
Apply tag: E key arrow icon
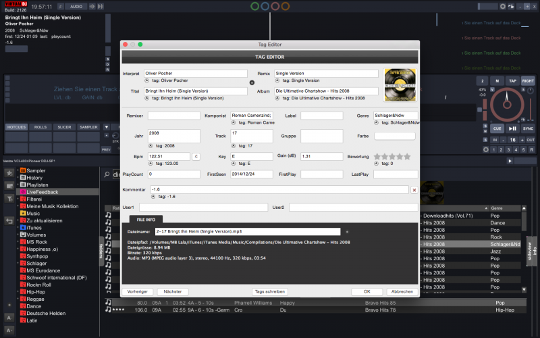pyautogui.click(x=233, y=164)
